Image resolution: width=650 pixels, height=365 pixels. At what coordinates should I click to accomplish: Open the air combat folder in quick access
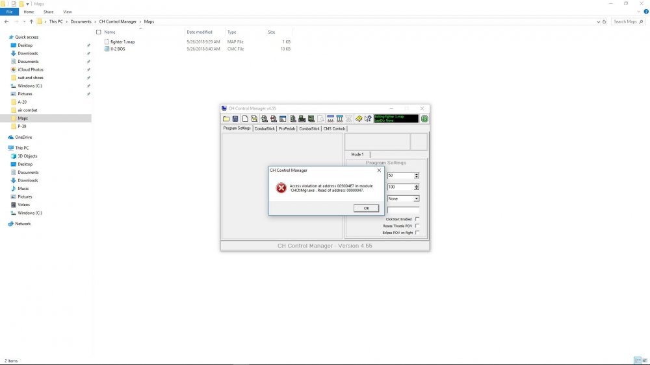27,110
